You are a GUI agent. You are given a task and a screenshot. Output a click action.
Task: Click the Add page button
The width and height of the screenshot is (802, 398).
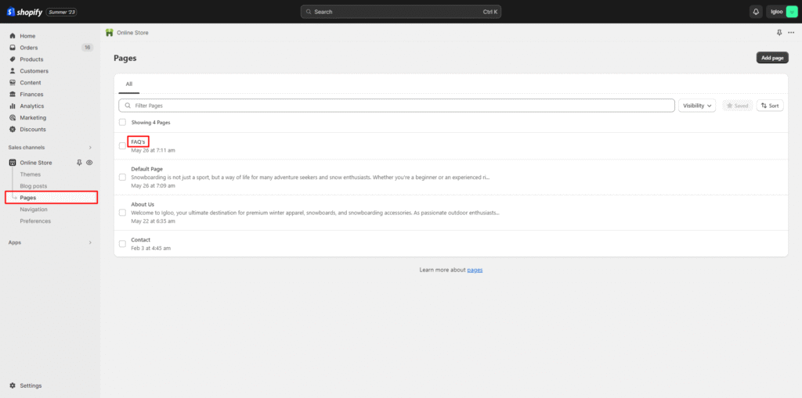[x=772, y=58]
